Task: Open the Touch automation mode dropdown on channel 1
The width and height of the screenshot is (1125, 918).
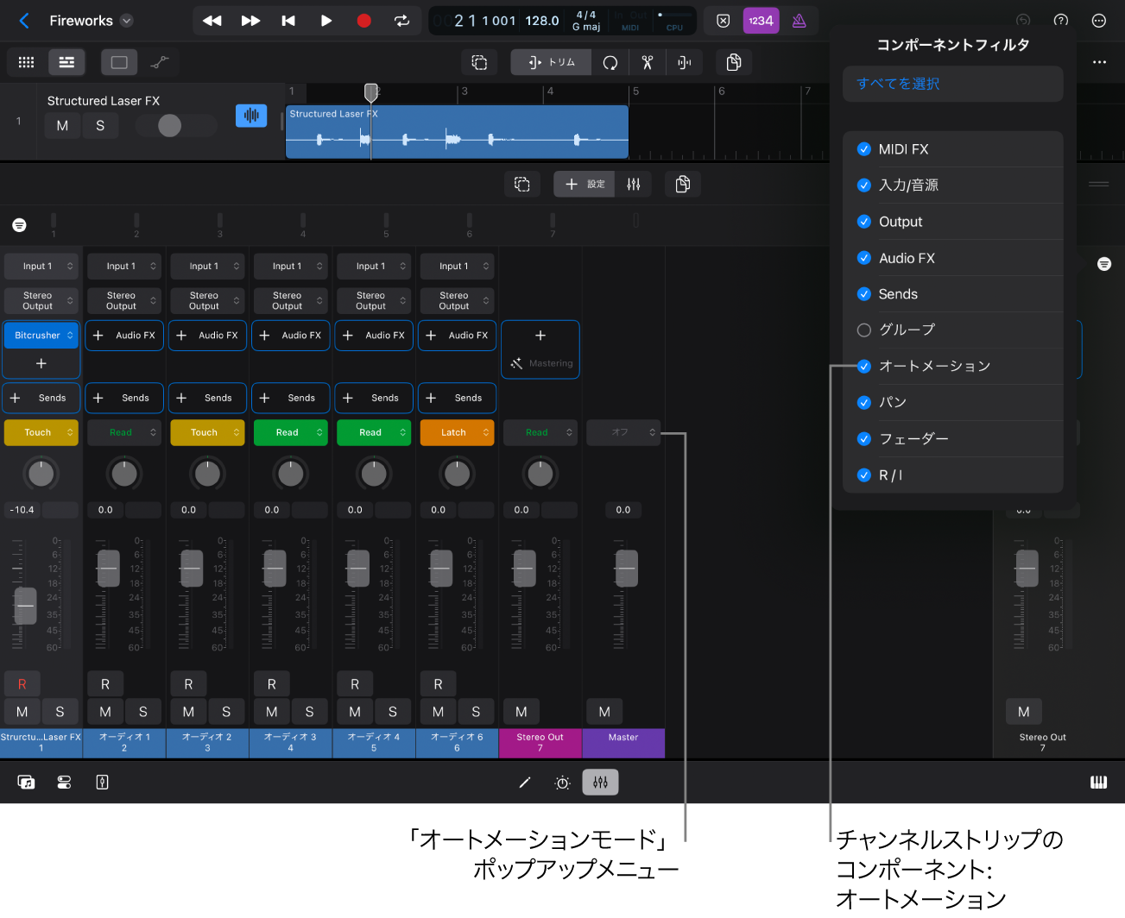Action: coord(41,432)
